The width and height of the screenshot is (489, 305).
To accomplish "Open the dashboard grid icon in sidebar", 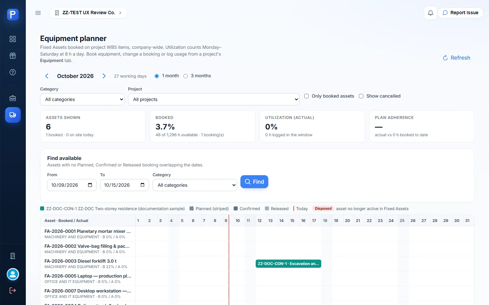I will pos(13,39).
